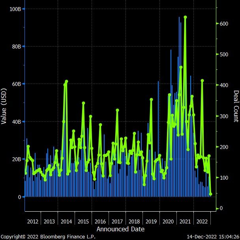Pick the 2022 year label on the x-axis
This screenshot has height=240, width=240.
[202, 221]
